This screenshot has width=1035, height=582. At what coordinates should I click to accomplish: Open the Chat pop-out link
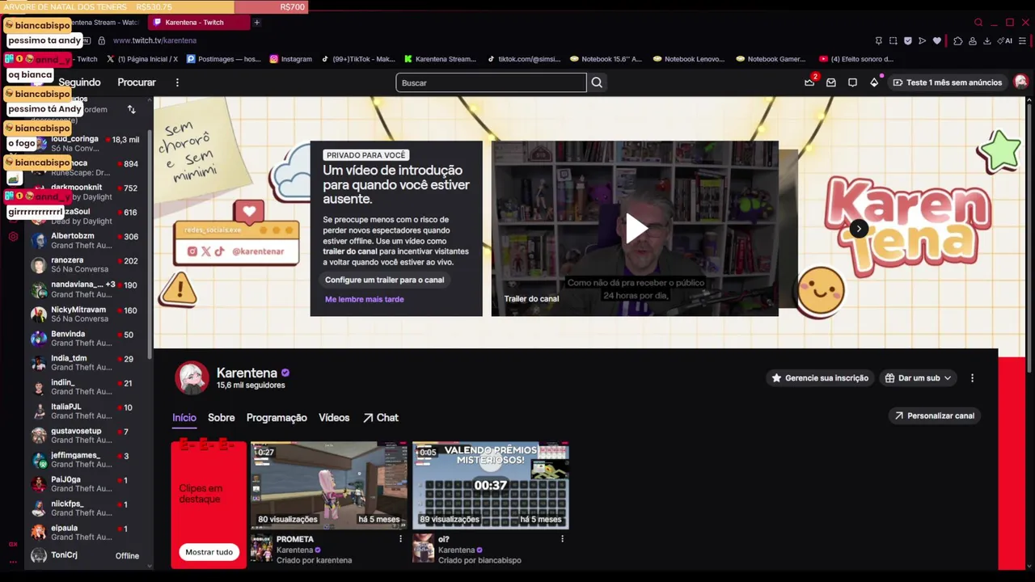(381, 418)
